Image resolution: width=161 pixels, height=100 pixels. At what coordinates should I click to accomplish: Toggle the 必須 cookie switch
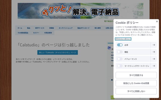[x=120, y=45]
